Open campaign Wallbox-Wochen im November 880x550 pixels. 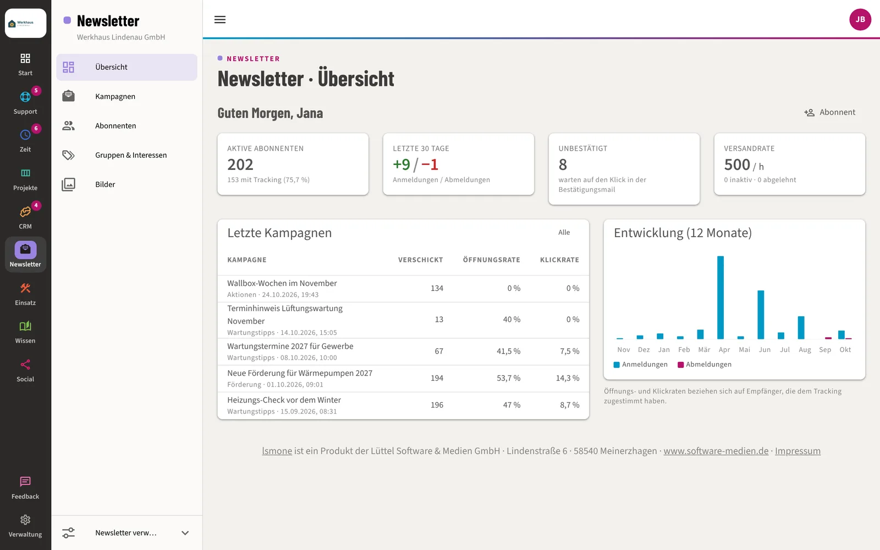click(x=403, y=289)
